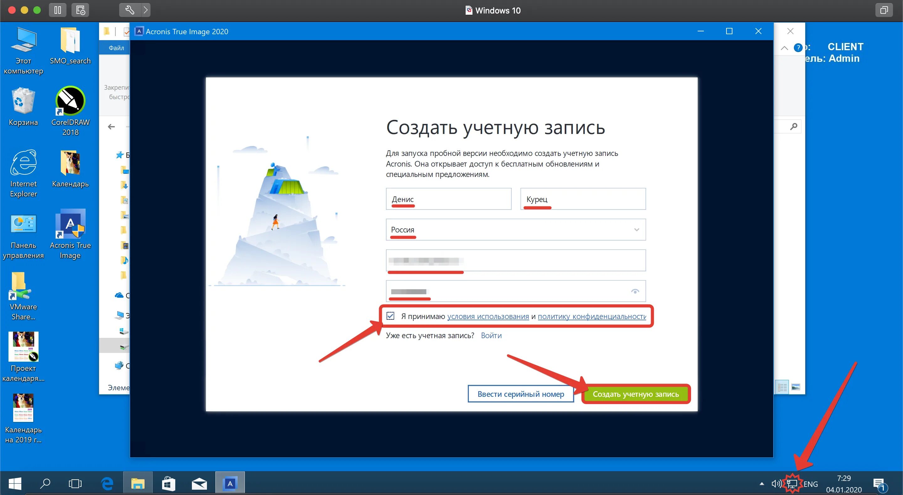The image size is (903, 495).
Task: Open File Explorer from the taskbar
Action: pos(138,483)
